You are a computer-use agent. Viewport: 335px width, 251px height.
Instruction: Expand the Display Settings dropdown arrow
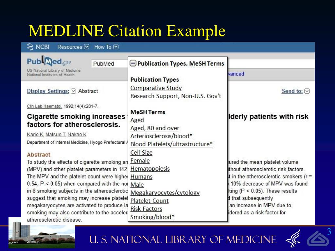point(73,91)
